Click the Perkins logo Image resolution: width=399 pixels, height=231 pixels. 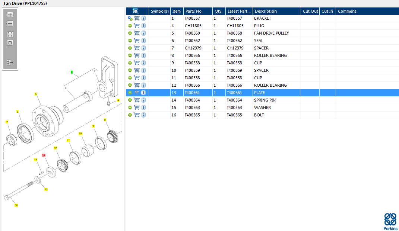[x=390, y=221]
